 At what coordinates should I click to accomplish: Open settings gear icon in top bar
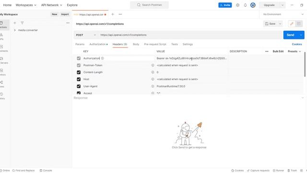(x=237, y=5)
